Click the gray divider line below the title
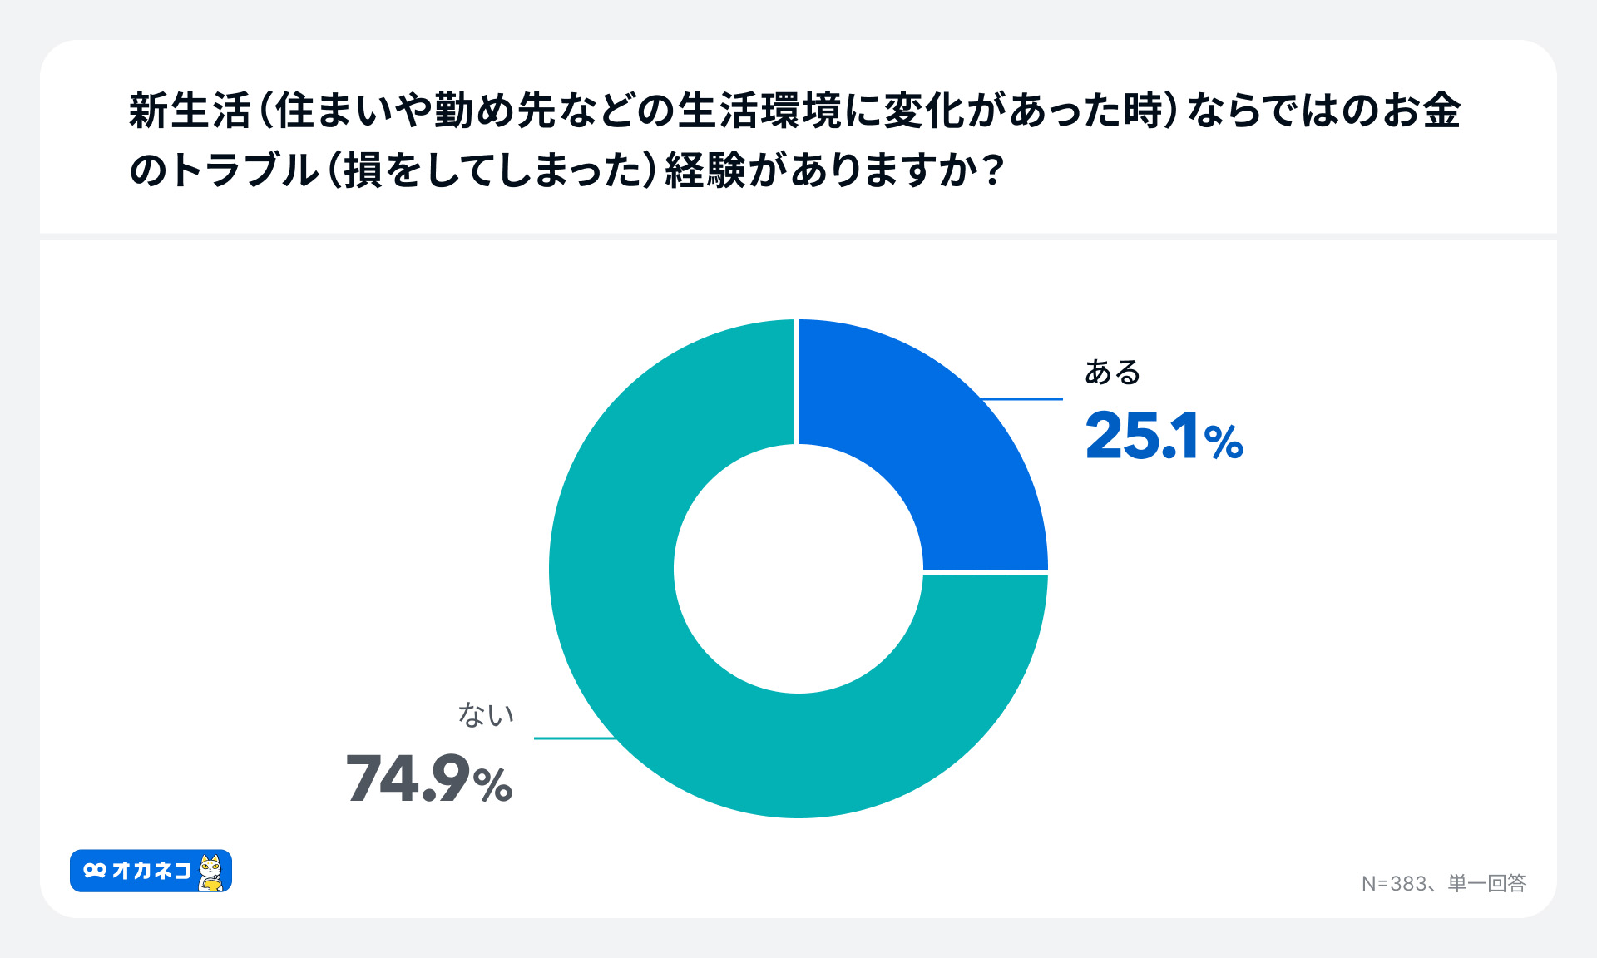The height and width of the screenshot is (958, 1597). [x=798, y=236]
